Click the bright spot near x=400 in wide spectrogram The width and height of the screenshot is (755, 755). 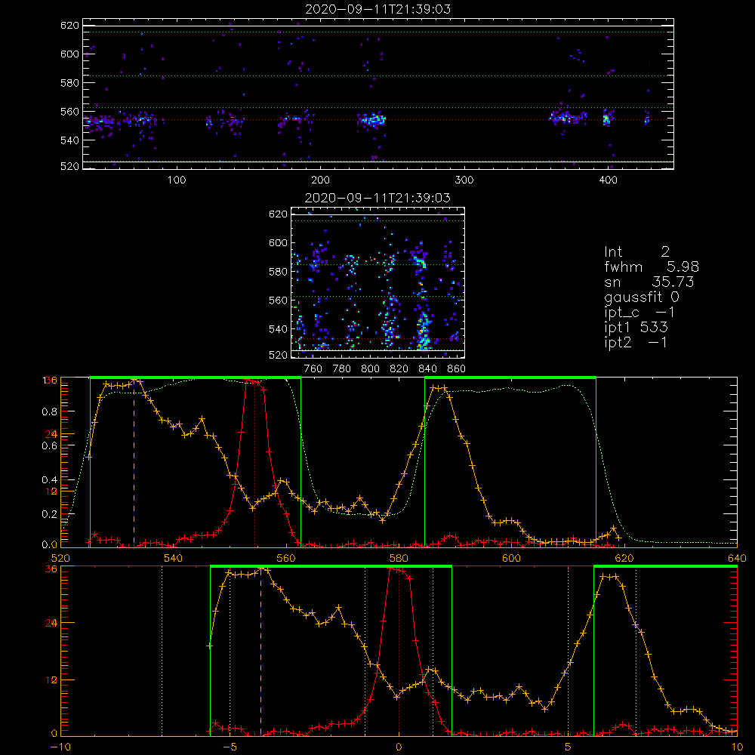coord(606,118)
